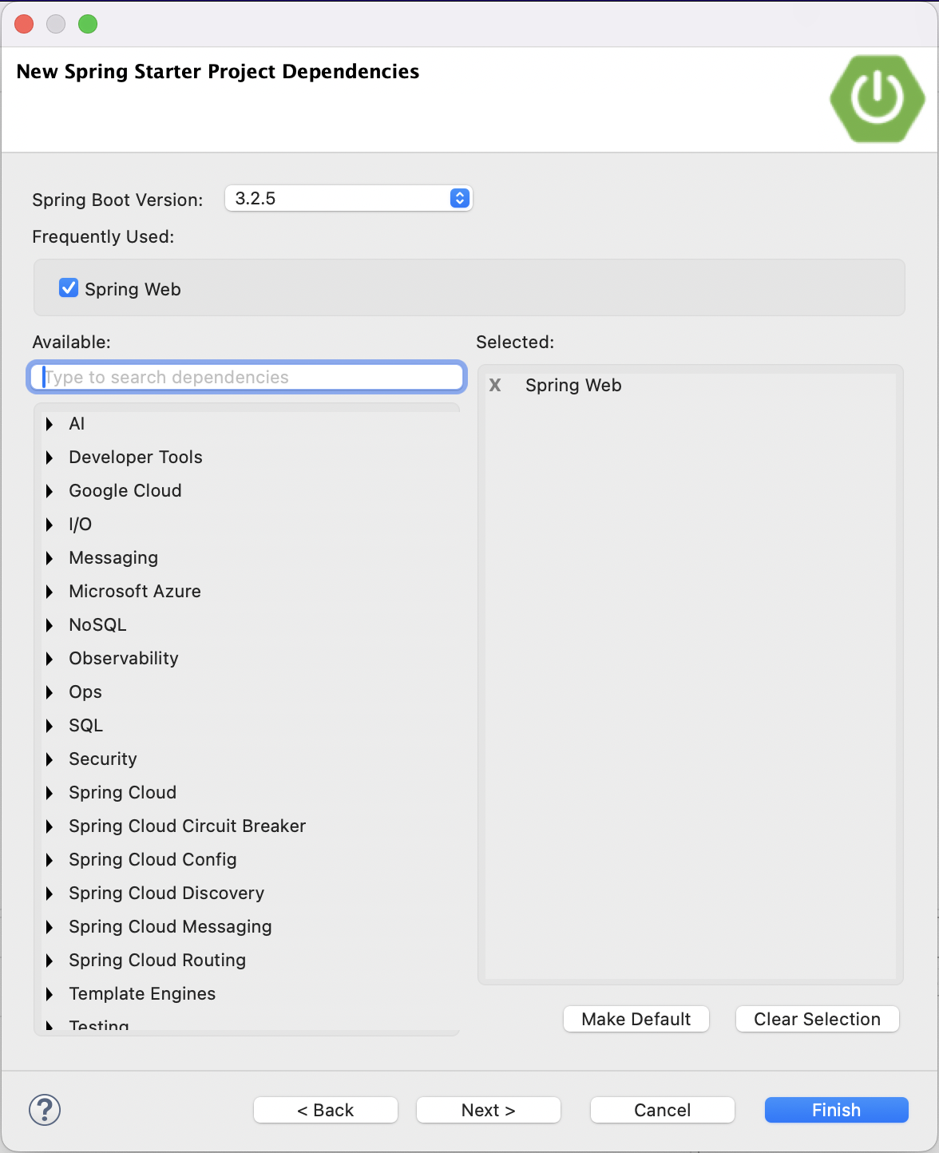Expand the Observability category arrow
The image size is (939, 1153).
[x=50, y=659]
